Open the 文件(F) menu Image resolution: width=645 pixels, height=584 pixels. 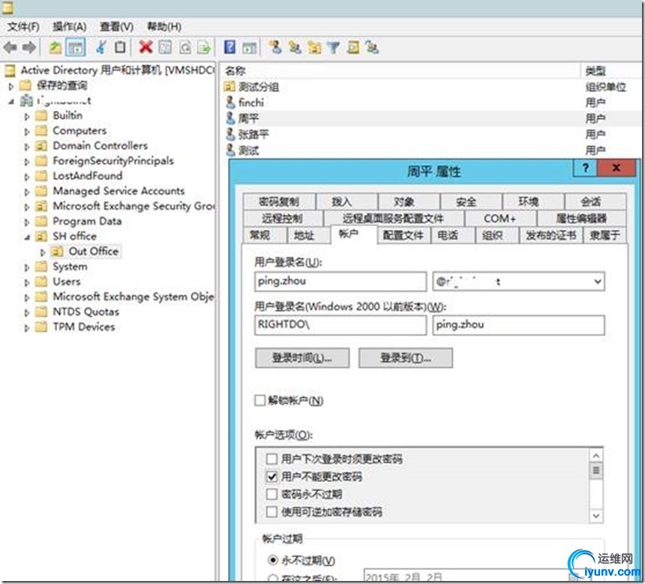pyautogui.click(x=23, y=27)
